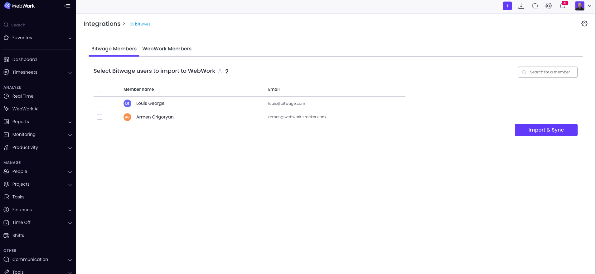Select the Bitwage Members tab

click(114, 49)
